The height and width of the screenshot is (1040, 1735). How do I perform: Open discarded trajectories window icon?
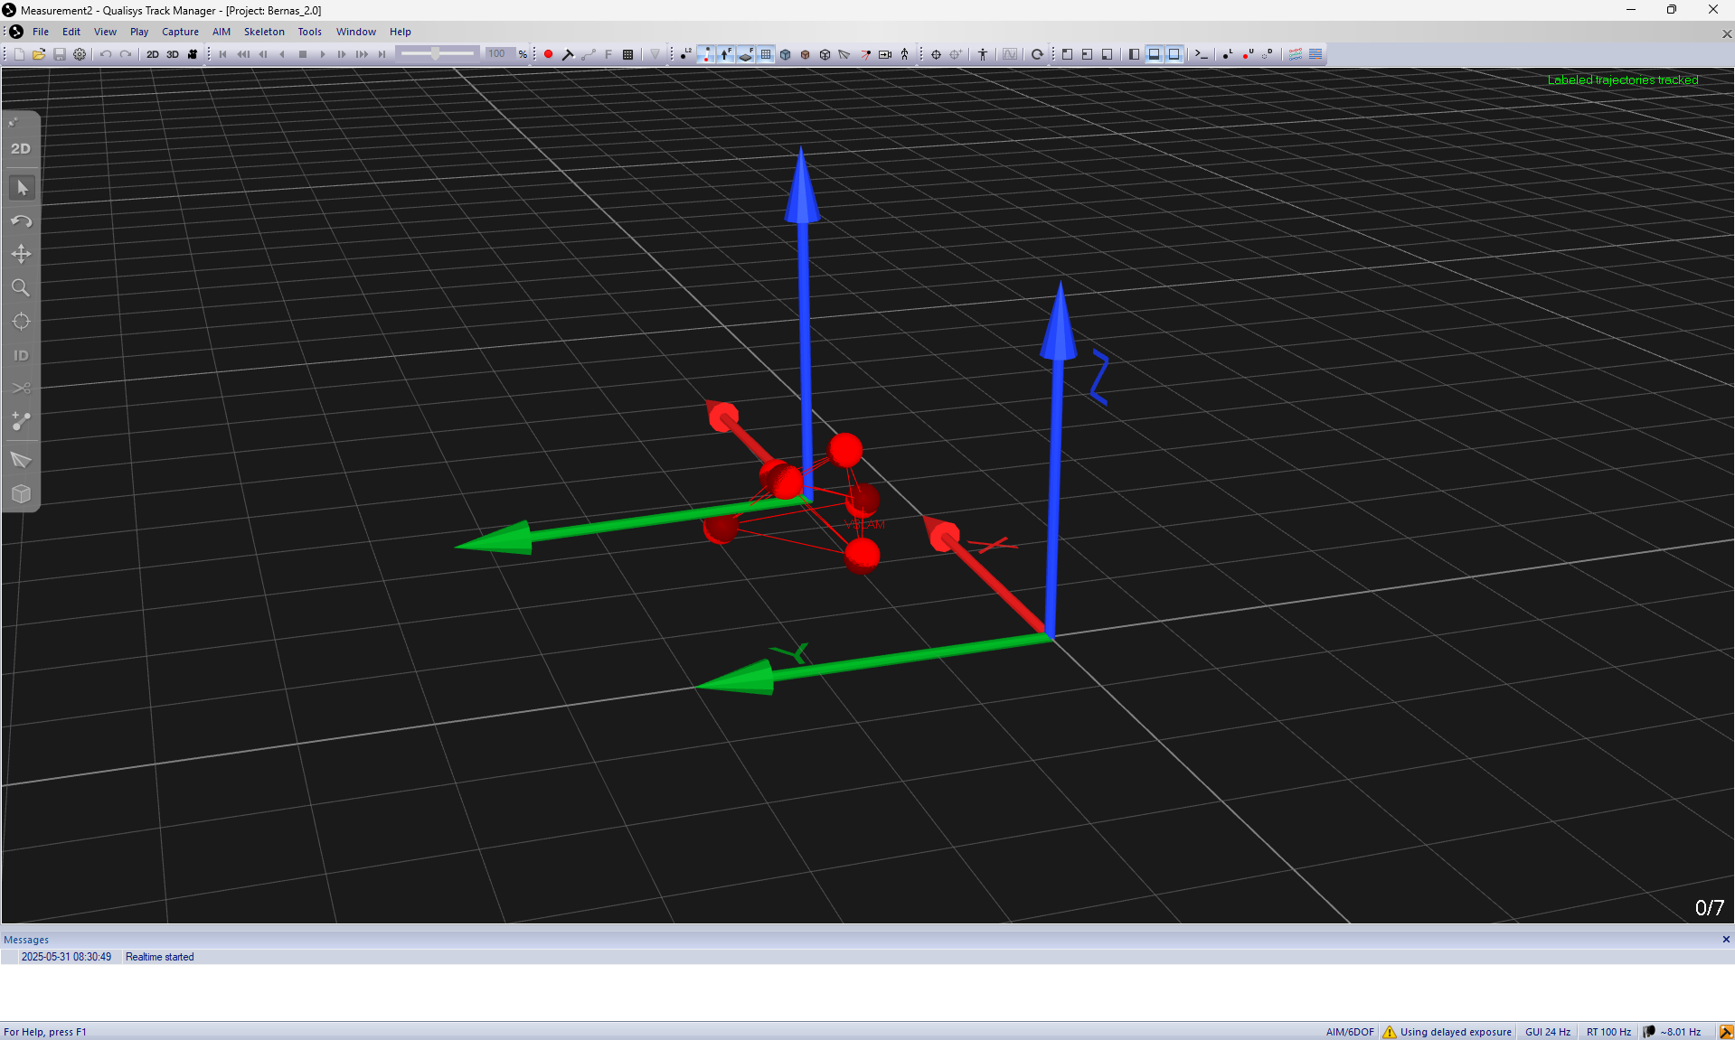(1268, 54)
